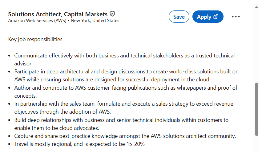Click the bullet about deep architectural discussions
Image resolution: width=262 pixels, height=152 pixels.
(126, 72)
